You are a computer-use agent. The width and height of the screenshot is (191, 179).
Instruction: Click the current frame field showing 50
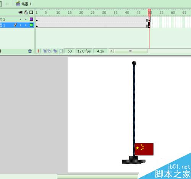70,51
